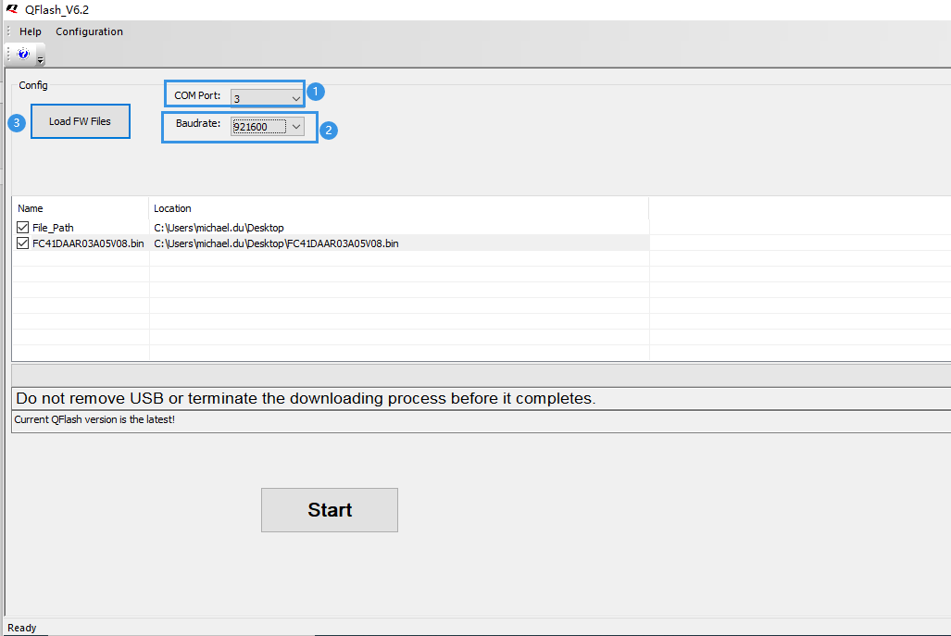Click the Location column header
This screenshot has width=951, height=636.
click(x=172, y=207)
